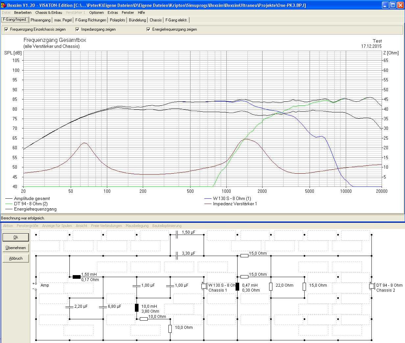
Task: Open the Chassis & Einbau menu
Action: (48, 13)
